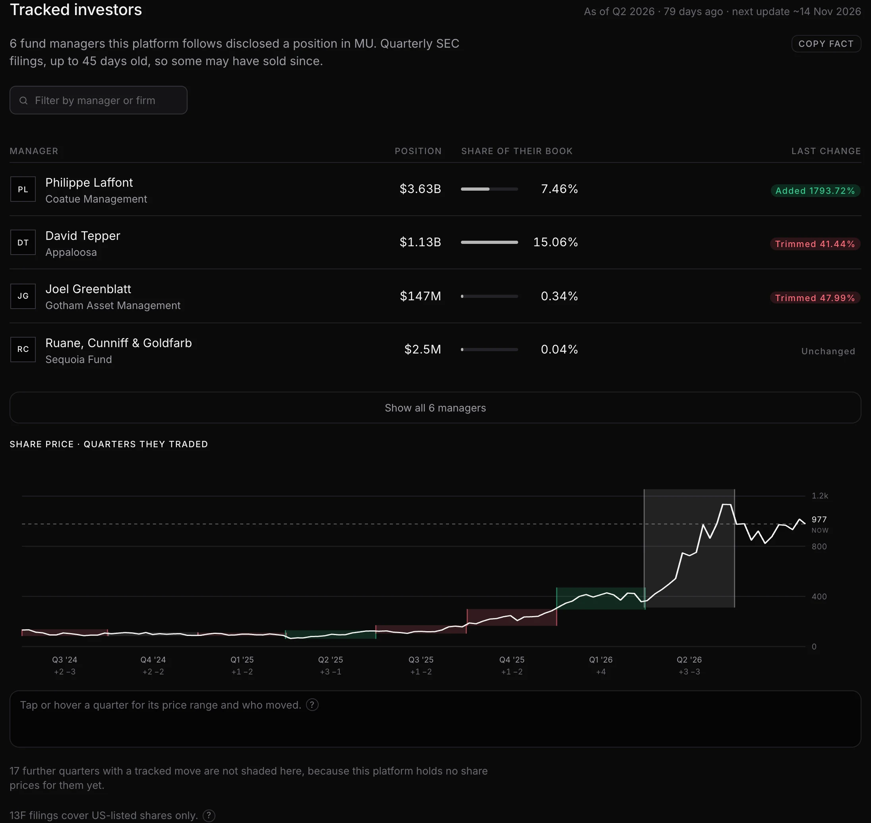Screen dimensions: 871x823
Task: Open help icon beside 13F filings note
Action: click(209, 815)
